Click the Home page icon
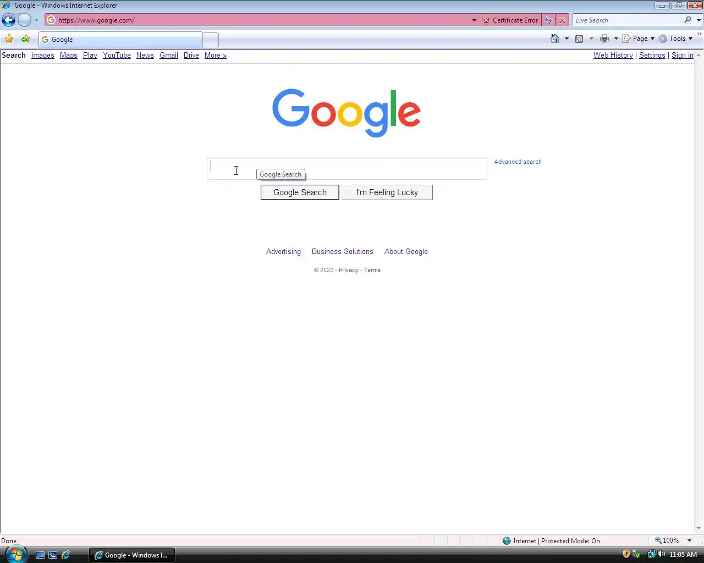Screen dimensions: 704x563 click(555, 38)
